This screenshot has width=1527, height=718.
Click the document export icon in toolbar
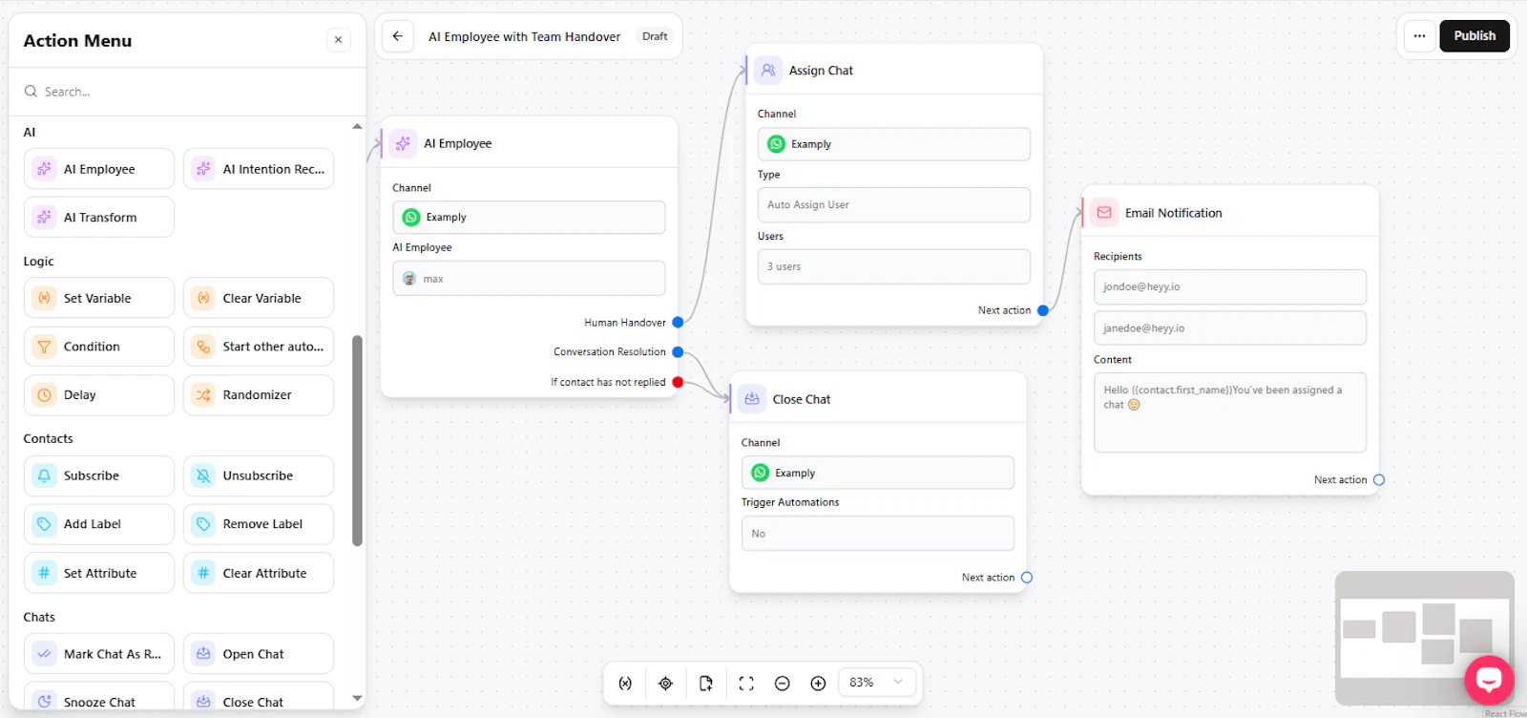pyautogui.click(x=706, y=683)
